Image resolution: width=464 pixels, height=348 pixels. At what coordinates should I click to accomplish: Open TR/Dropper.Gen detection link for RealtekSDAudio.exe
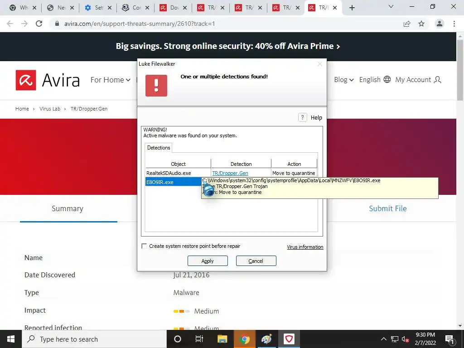[x=230, y=173]
